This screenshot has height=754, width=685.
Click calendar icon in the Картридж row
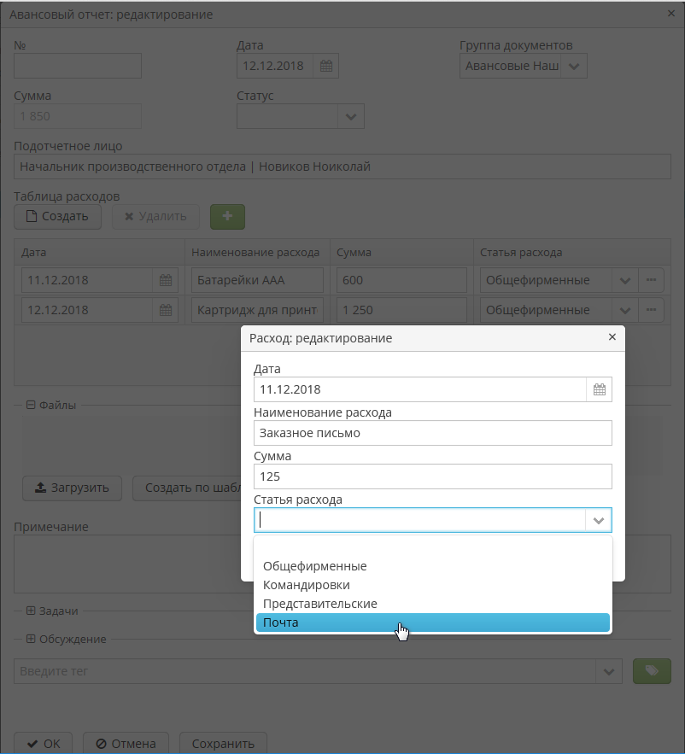click(166, 310)
